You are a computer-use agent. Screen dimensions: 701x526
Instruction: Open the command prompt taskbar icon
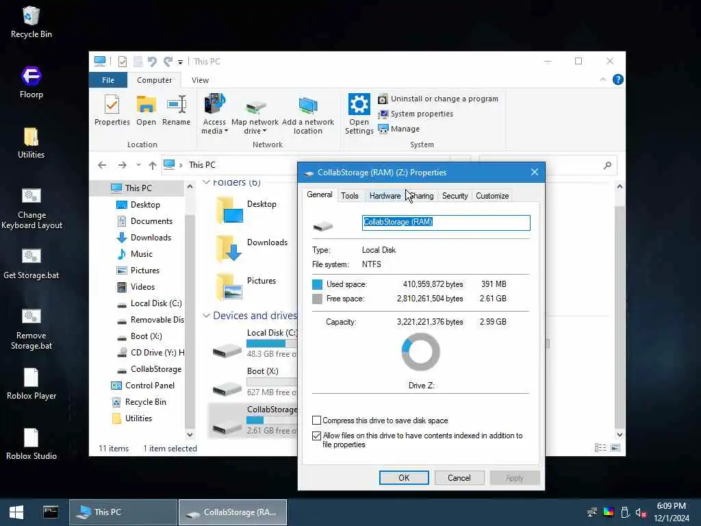[51, 512]
